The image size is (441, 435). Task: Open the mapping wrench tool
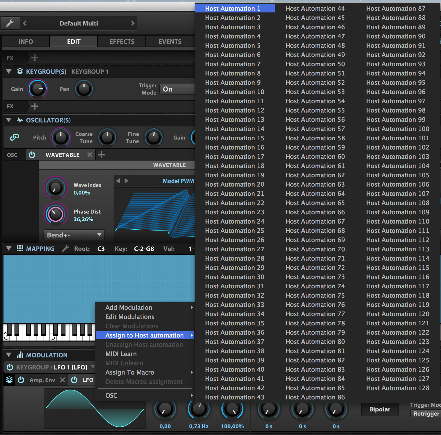point(65,248)
